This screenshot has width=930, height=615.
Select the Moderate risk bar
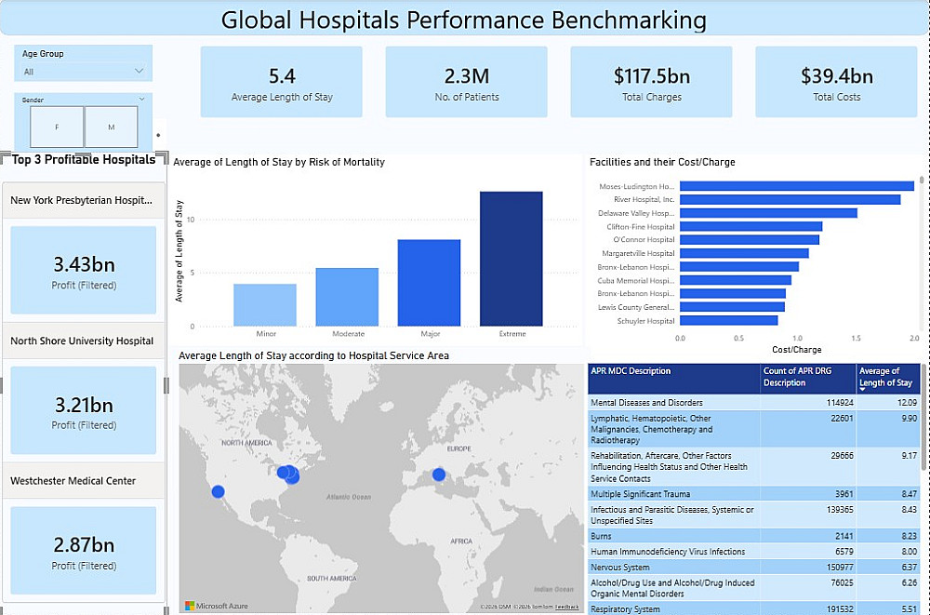[x=347, y=298]
